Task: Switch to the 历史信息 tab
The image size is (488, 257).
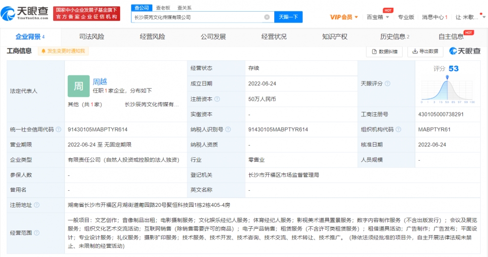Action: click(x=395, y=37)
